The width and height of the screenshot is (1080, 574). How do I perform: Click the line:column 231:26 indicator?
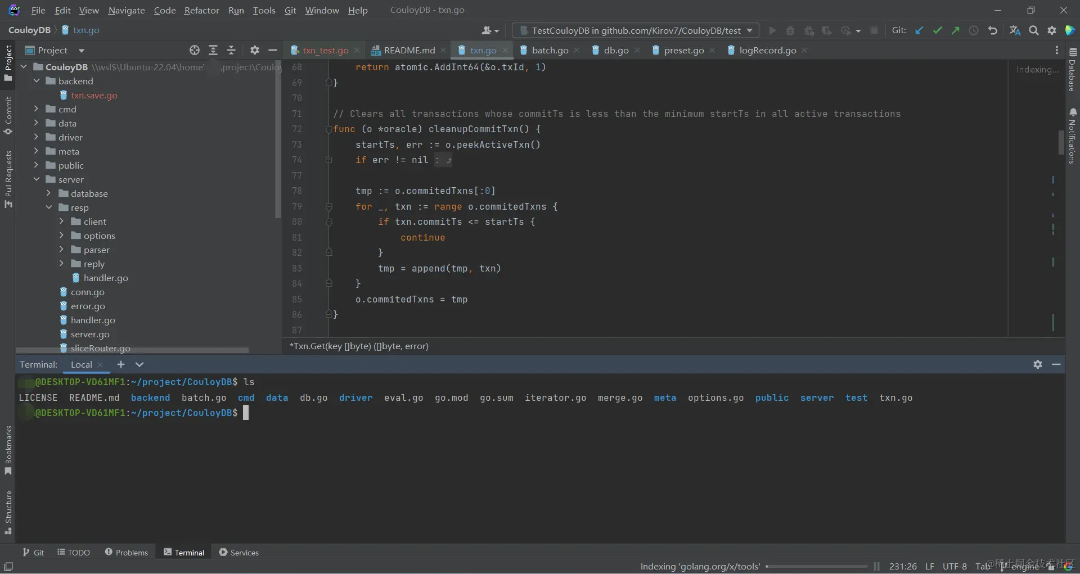point(903,567)
